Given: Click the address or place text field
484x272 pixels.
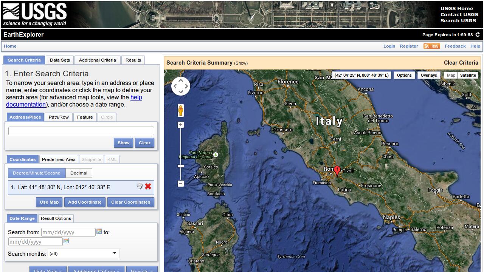Looking at the screenshot, I should point(81,131).
